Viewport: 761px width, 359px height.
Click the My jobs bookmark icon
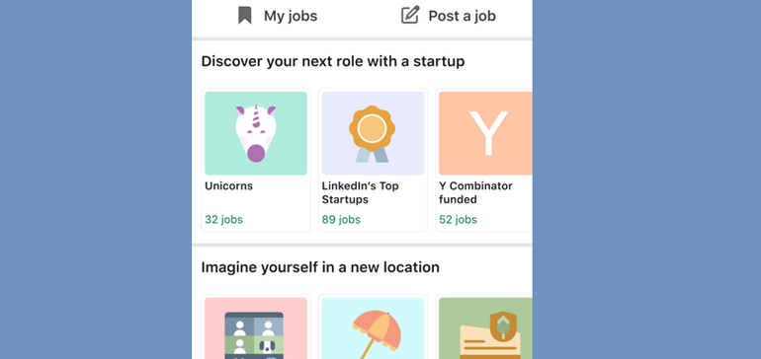coord(245,16)
